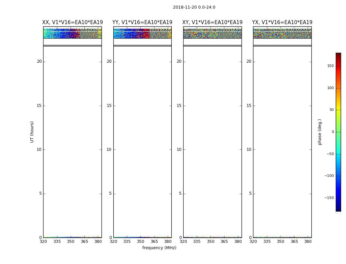The width and height of the screenshot is (346, 264).
Task: Click the colored phase data band in the XY panel
Action: 212,33
